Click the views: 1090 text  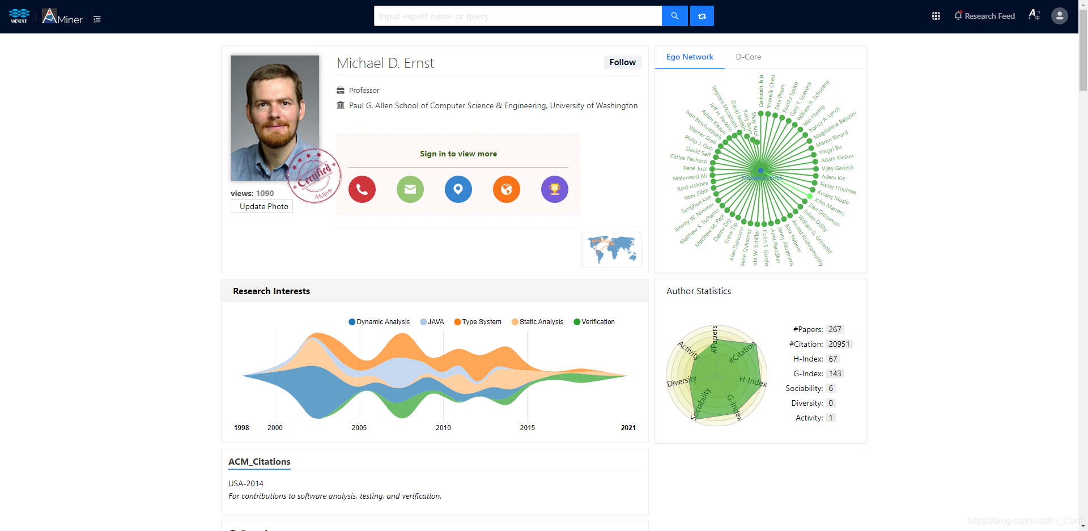tap(252, 193)
